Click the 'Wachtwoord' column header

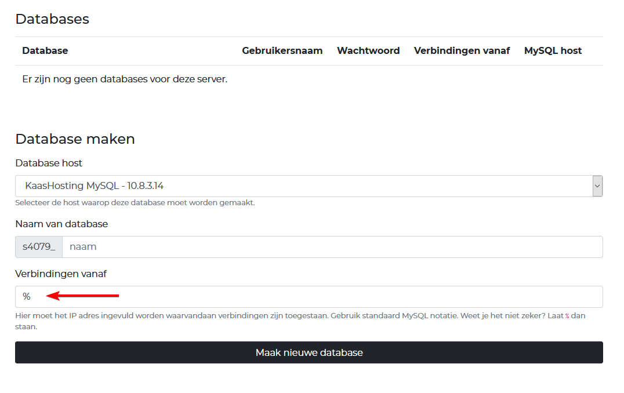[x=368, y=51]
